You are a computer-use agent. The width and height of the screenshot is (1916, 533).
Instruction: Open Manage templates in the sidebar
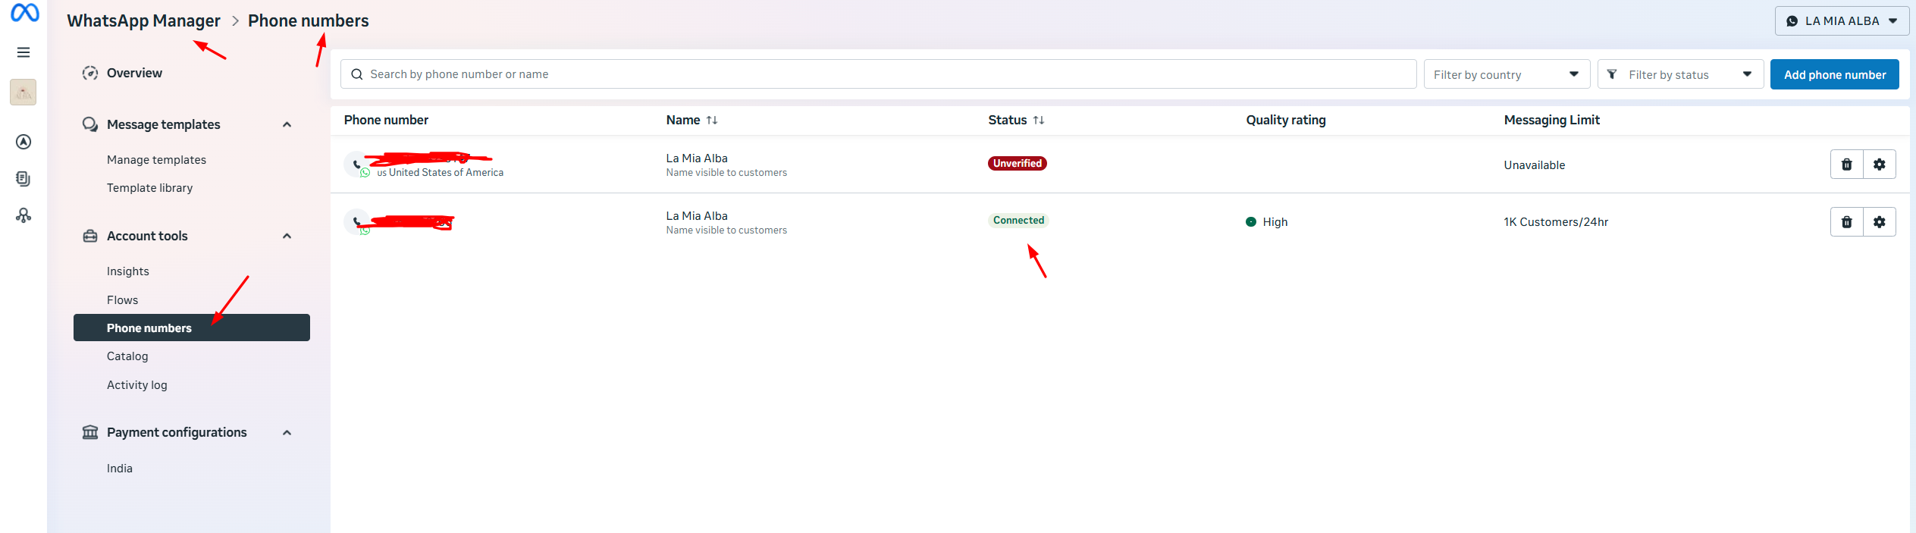pyautogui.click(x=156, y=160)
